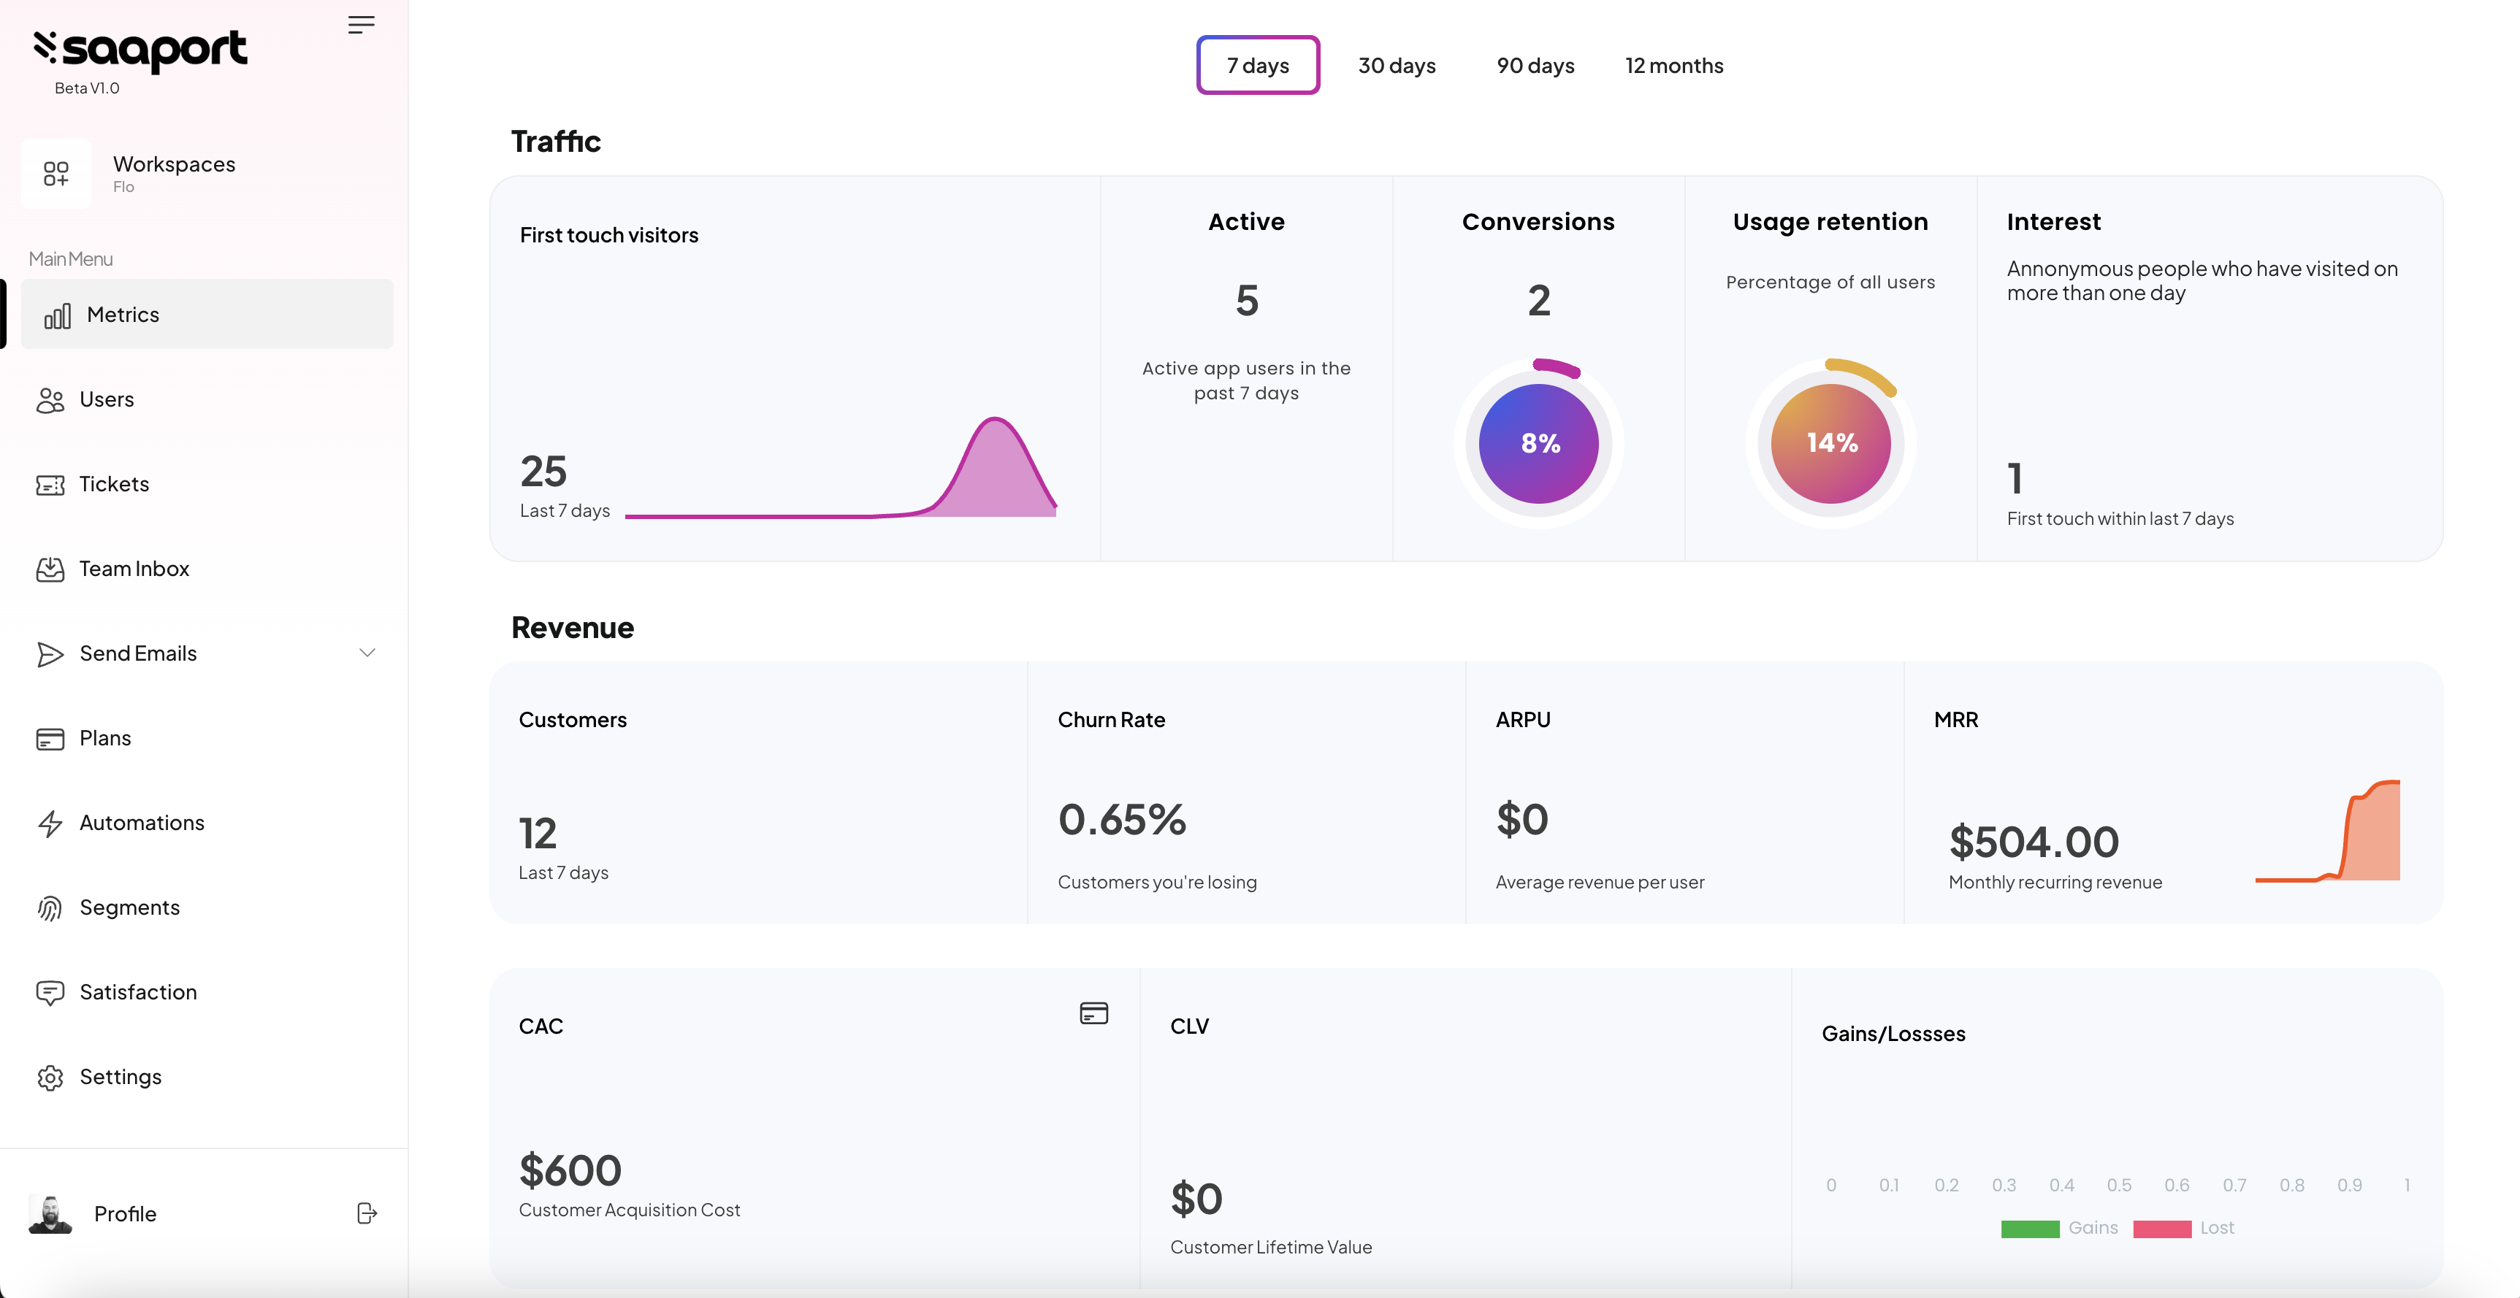Screen dimensions: 2520x1298
Task: Toggle the Lost legend red swatch
Action: pos(2161,1229)
